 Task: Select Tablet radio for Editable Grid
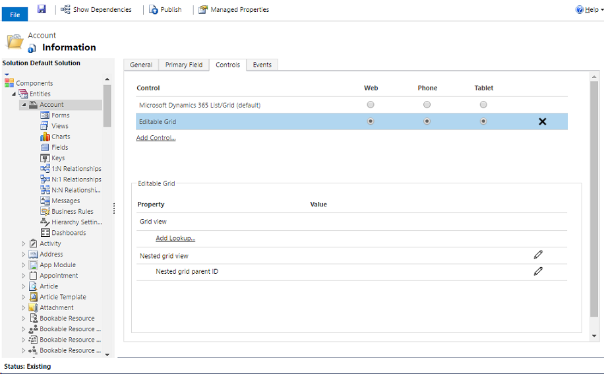pos(483,121)
